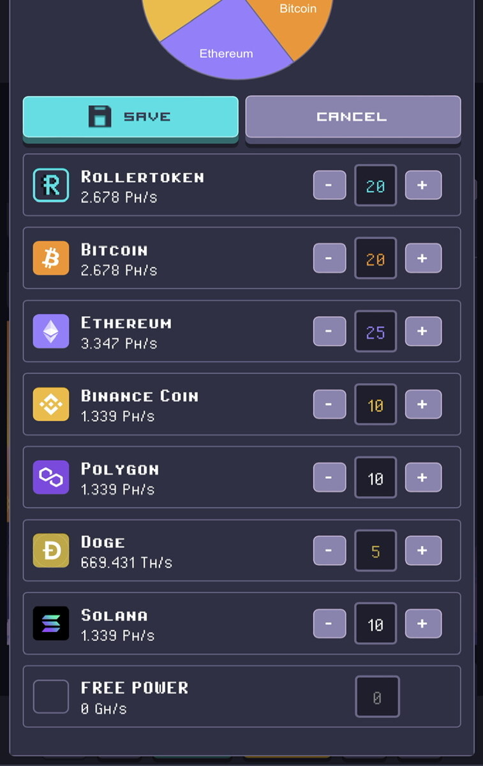Click the Doge coin icon
483x766 pixels.
point(51,550)
